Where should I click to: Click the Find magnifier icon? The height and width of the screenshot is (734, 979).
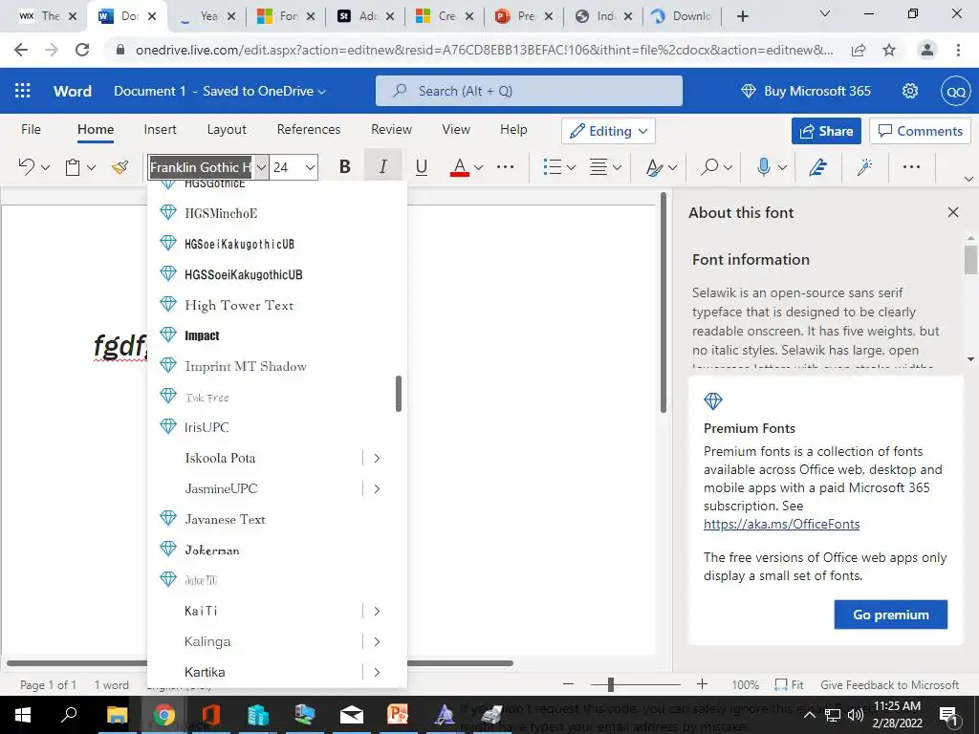(x=709, y=166)
